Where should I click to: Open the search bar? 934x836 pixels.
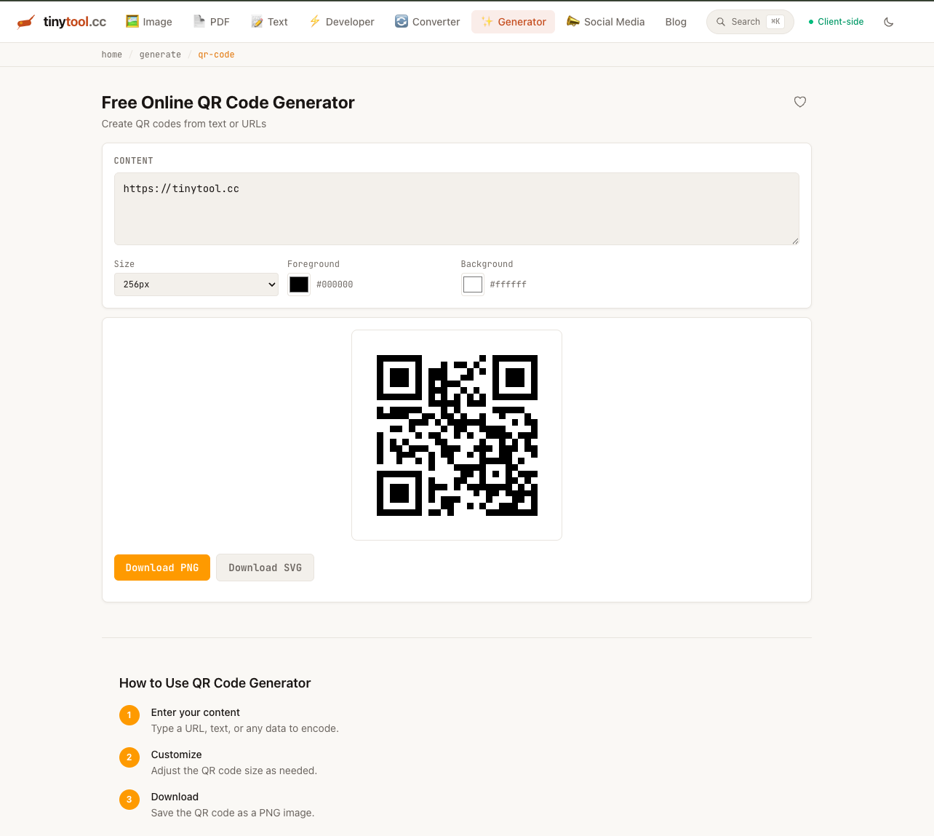(749, 22)
